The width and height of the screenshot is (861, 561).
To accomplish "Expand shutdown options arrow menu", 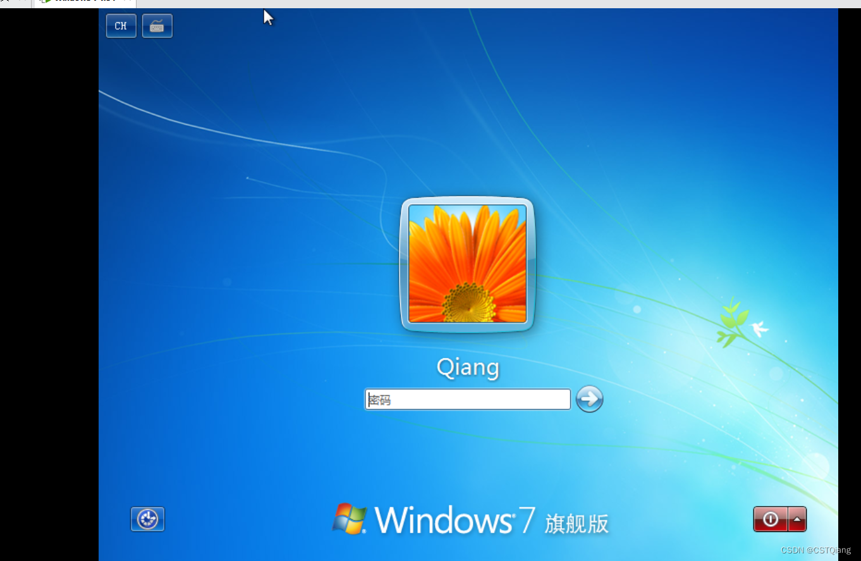I will click(x=797, y=519).
